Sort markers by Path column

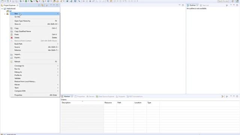[125, 102]
